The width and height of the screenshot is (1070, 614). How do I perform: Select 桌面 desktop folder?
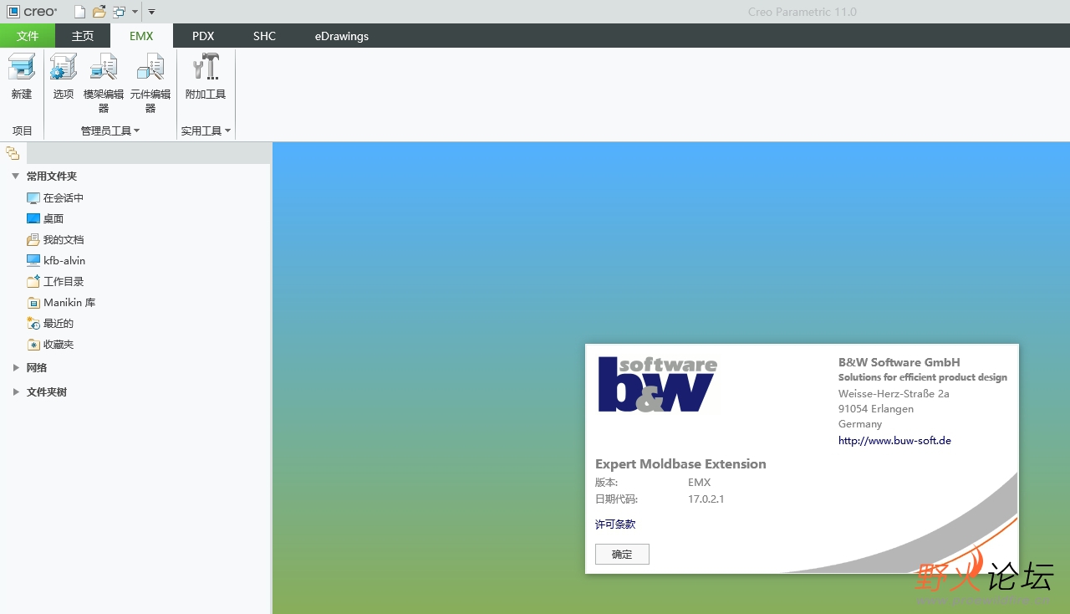tap(45, 219)
